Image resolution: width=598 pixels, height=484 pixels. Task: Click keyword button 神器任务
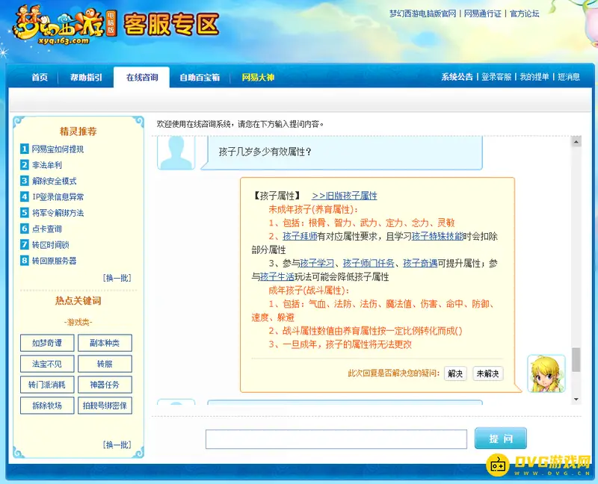click(x=105, y=385)
